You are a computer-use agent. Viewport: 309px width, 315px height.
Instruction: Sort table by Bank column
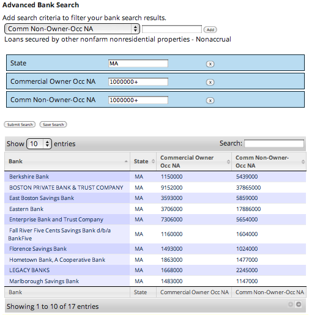(x=67, y=161)
